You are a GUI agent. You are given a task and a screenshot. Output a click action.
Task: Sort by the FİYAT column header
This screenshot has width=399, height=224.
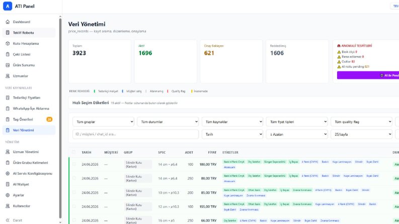212,152
